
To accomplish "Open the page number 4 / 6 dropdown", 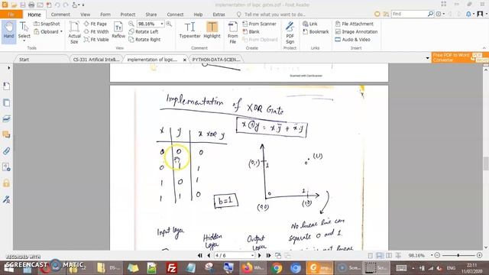I will [x=252, y=256].
